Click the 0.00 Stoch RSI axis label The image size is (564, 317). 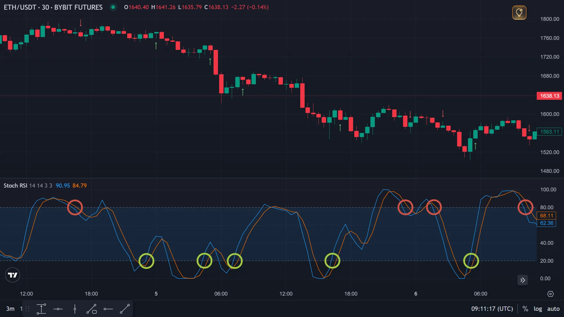point(545,279)
